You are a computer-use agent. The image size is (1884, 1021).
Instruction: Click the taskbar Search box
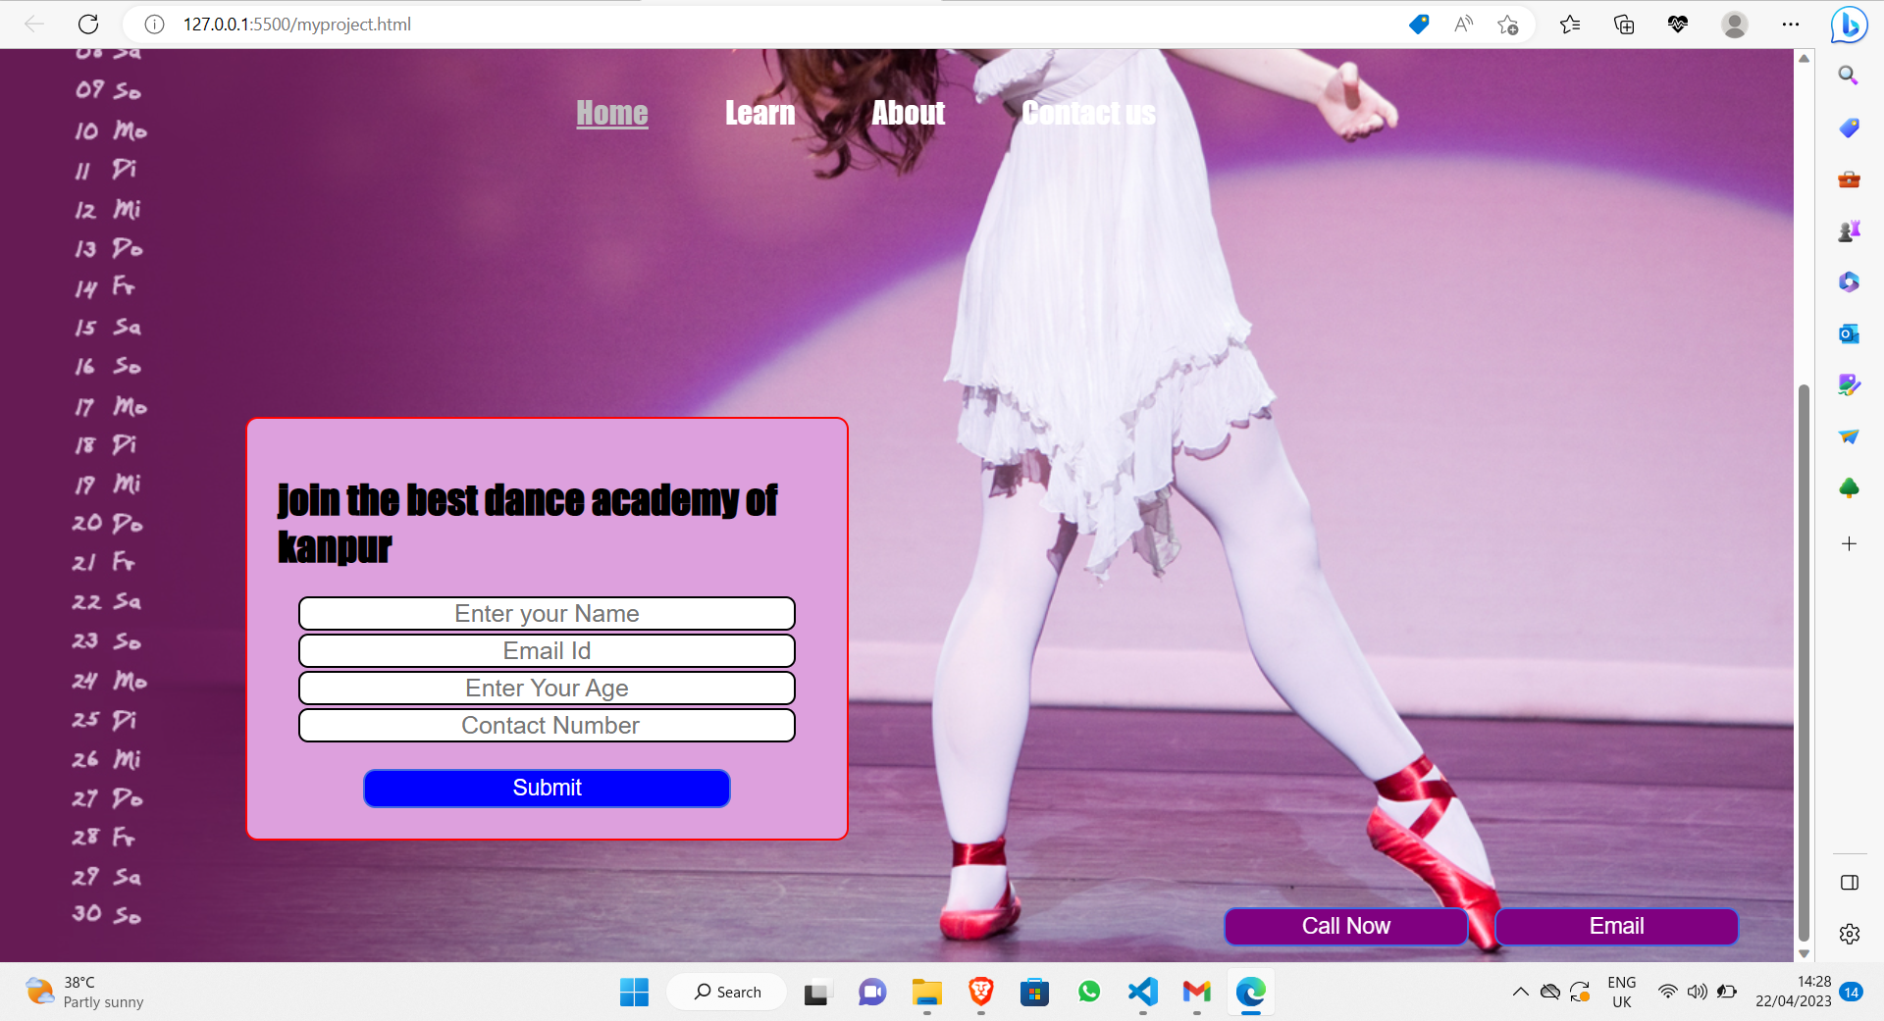pyautogui.click(x=727, y=993)
